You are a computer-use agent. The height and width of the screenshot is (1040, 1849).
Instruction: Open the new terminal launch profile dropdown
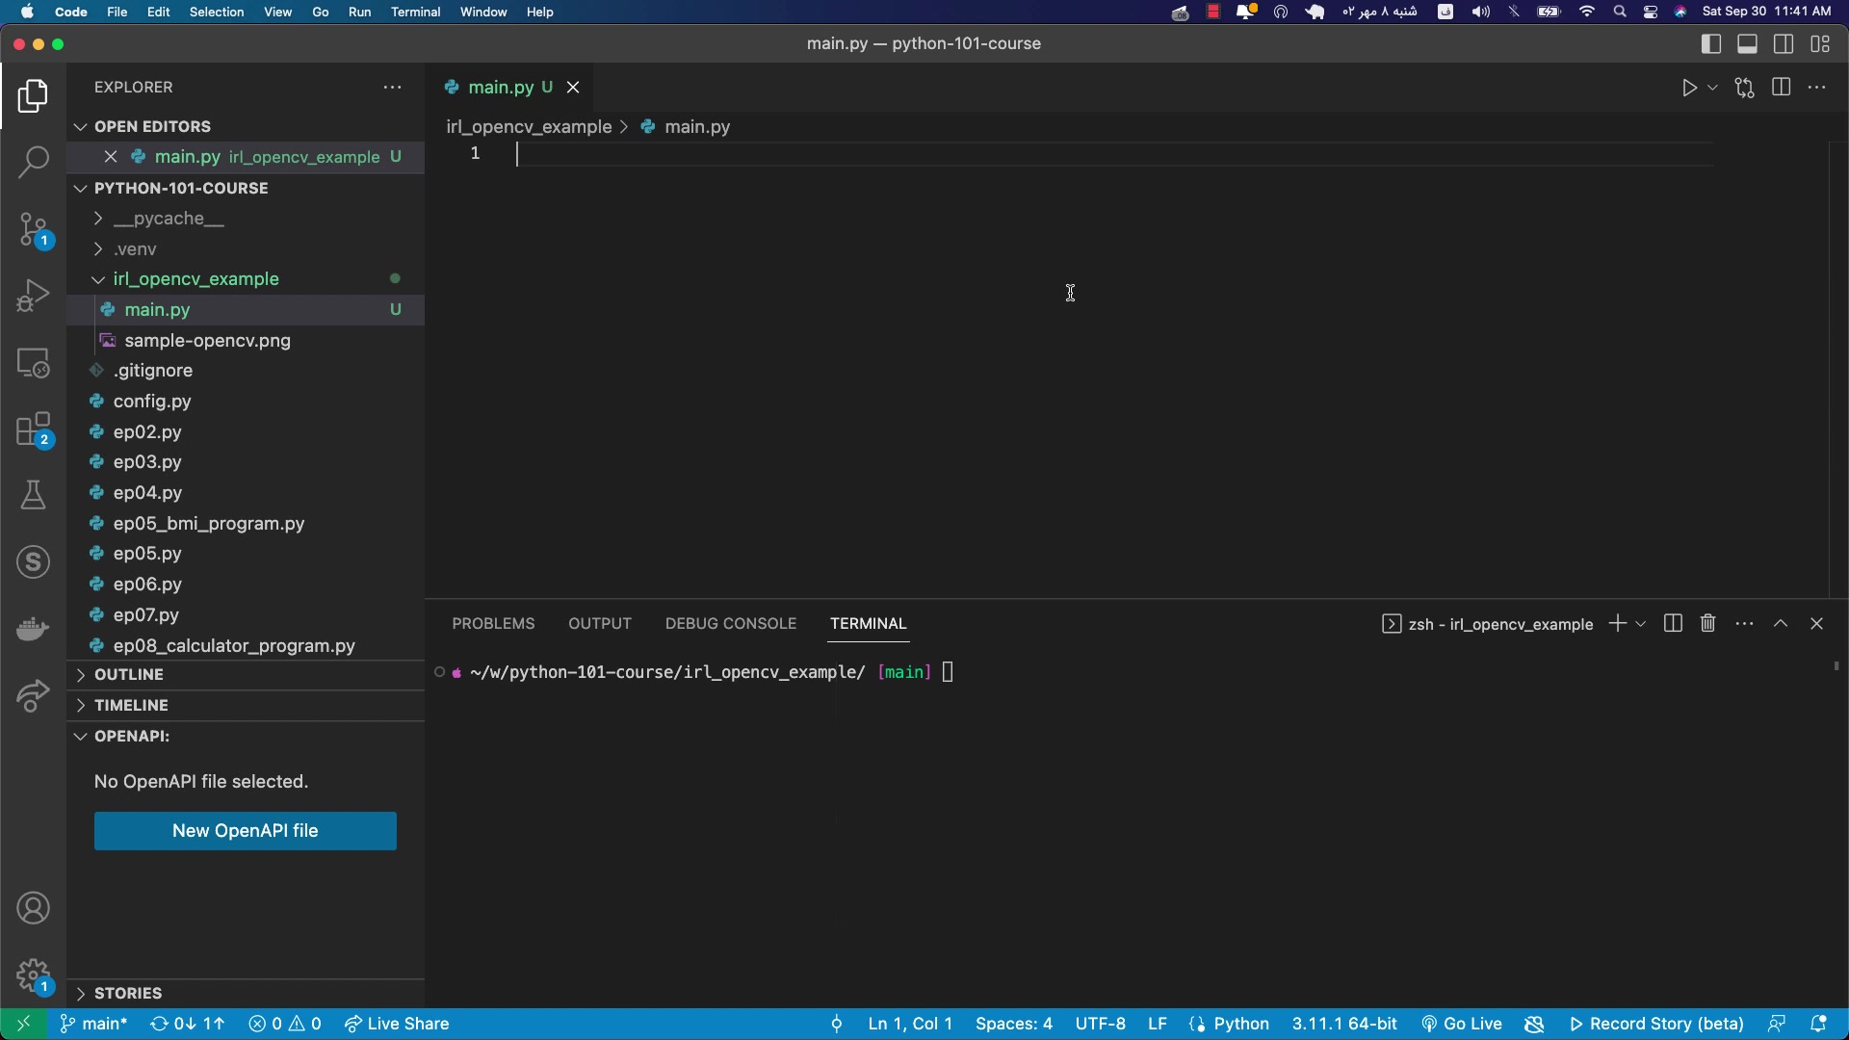tap(1641, 624)
